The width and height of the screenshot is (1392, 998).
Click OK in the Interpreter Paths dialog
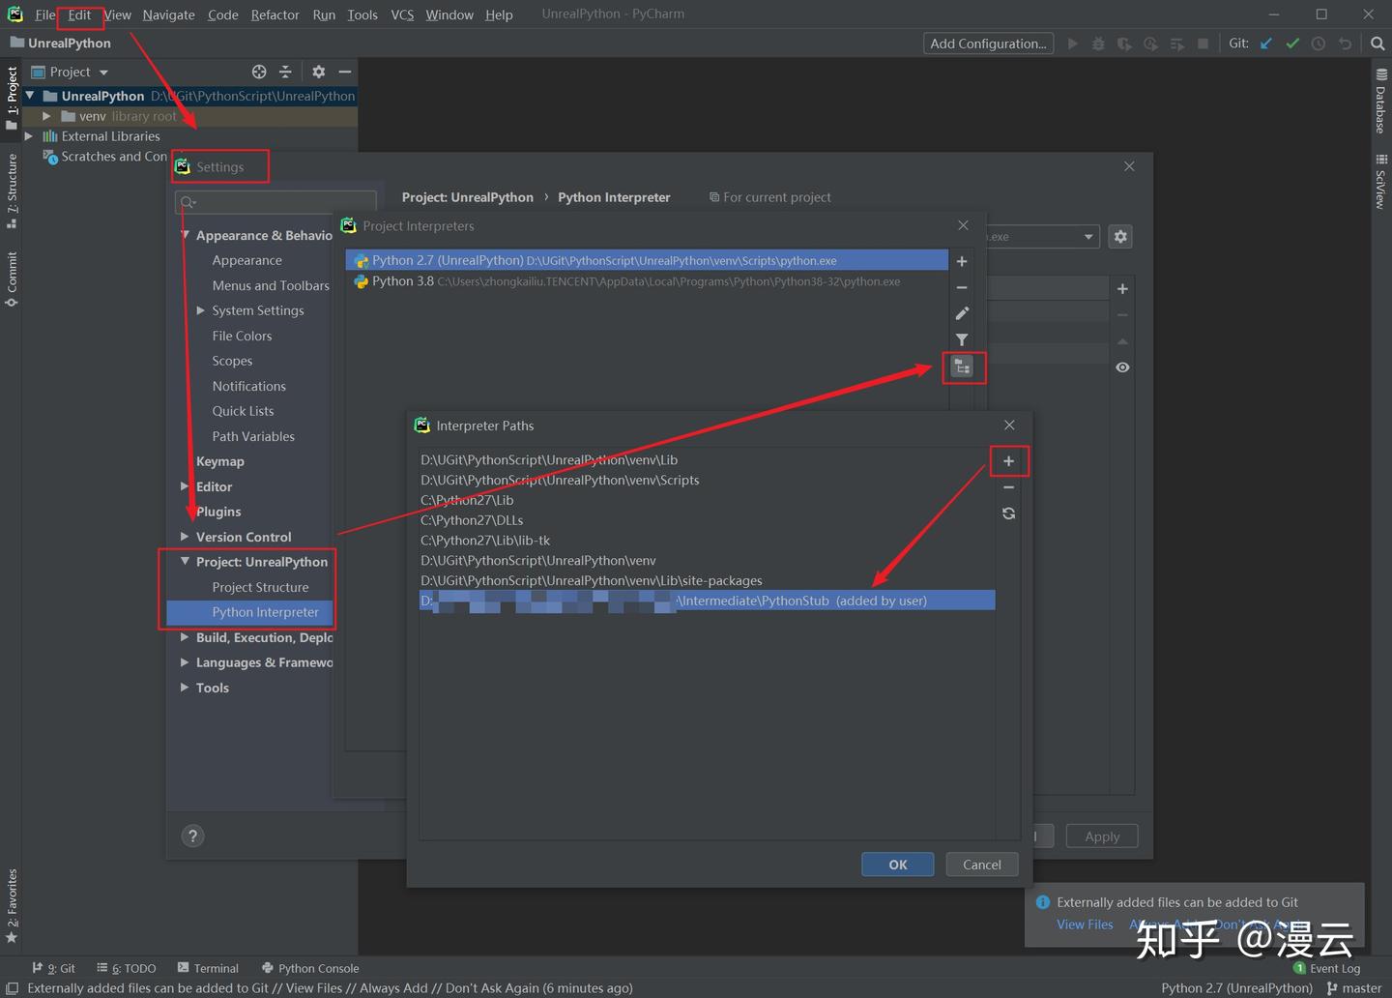pos(897,864)
